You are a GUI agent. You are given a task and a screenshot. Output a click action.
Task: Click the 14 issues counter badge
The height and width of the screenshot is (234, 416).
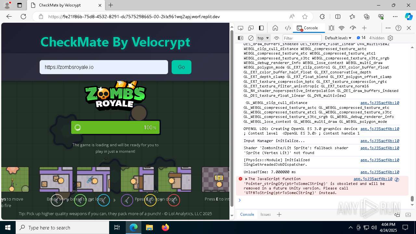pos(361,38)
